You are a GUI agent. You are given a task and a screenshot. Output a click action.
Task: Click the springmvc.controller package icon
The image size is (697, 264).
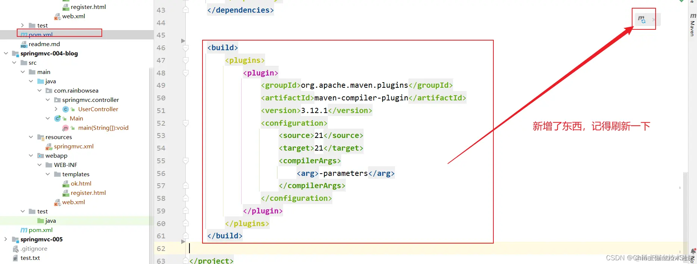click(57, 100)
